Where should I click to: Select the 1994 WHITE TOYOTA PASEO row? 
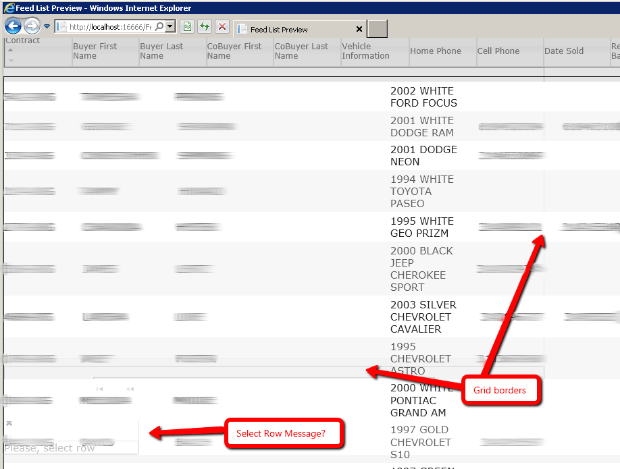pos(311,191)
